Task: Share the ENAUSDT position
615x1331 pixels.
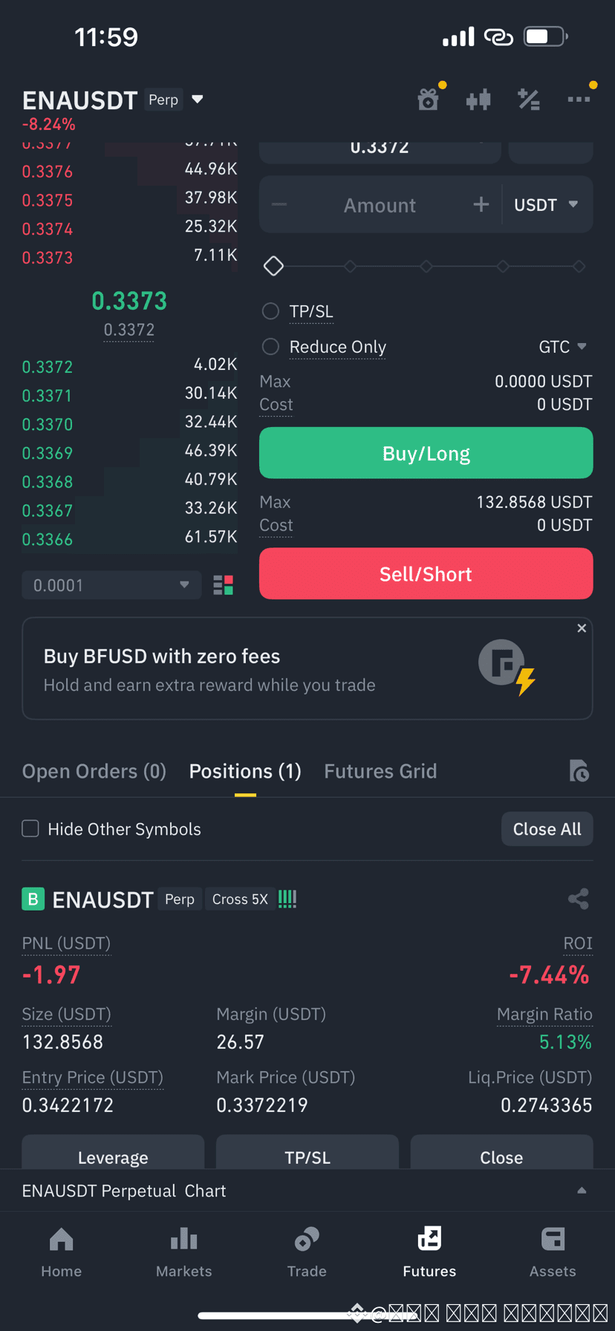Action: (579, 899)
